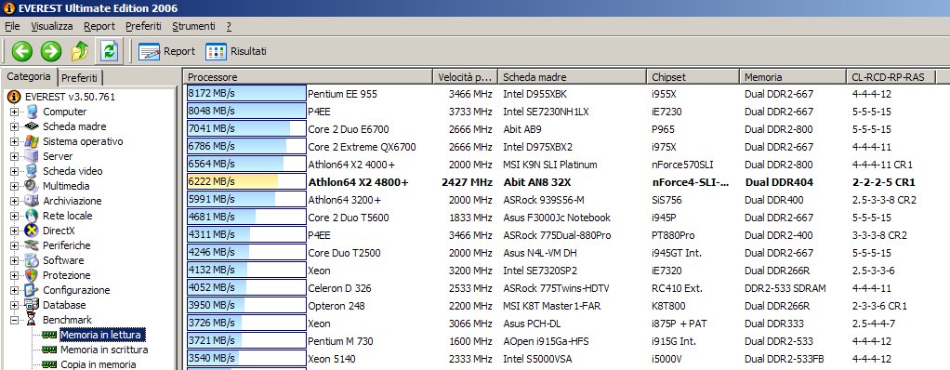Click the ASRock 775Twins-HDTV cell

[x=556, y=288]
